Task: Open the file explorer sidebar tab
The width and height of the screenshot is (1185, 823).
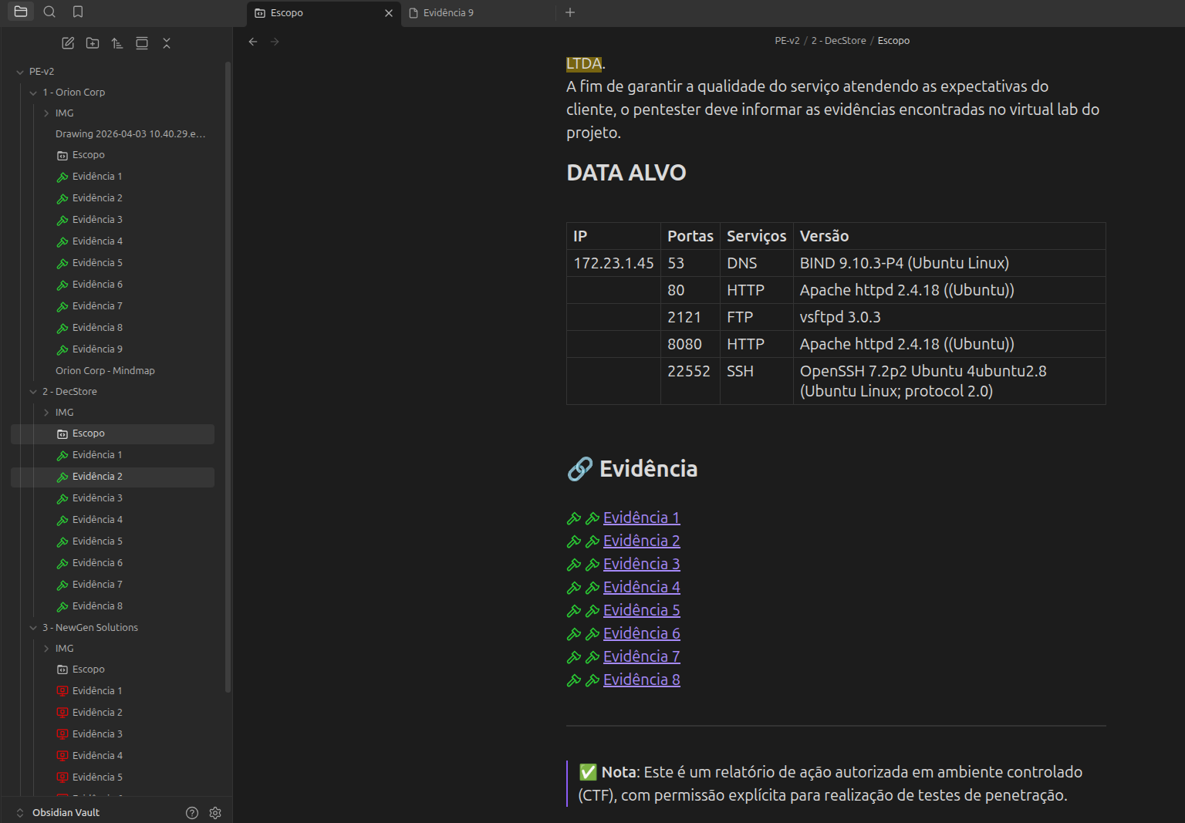Action: pyautogui.click(x=21, y=12)
